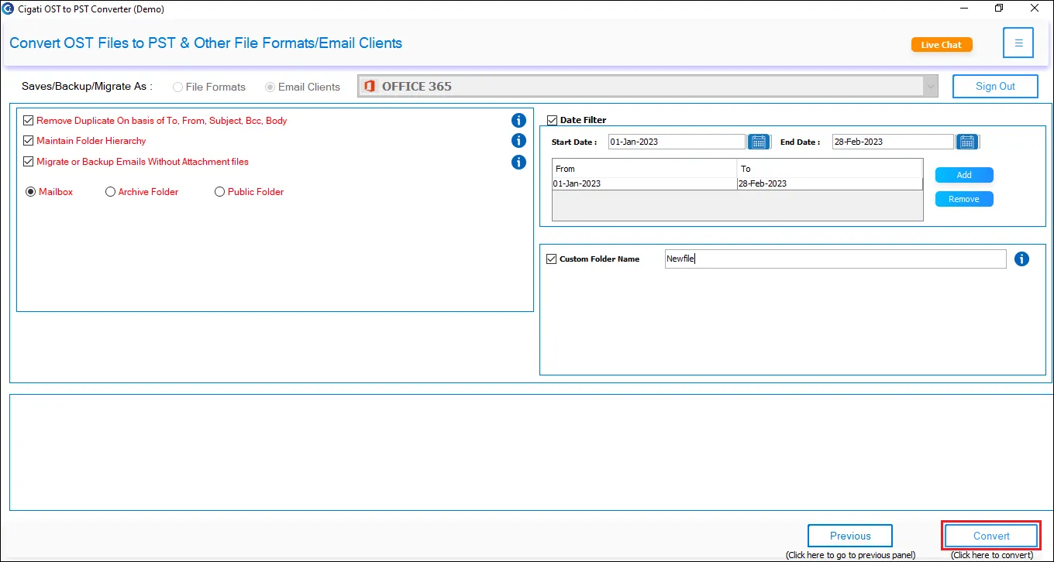
Task: Go back with the Previous button
Action: tap(850, 536)
